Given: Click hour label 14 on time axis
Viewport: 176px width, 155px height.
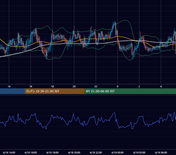Looking at the screenshot, I should coord(9,87).
